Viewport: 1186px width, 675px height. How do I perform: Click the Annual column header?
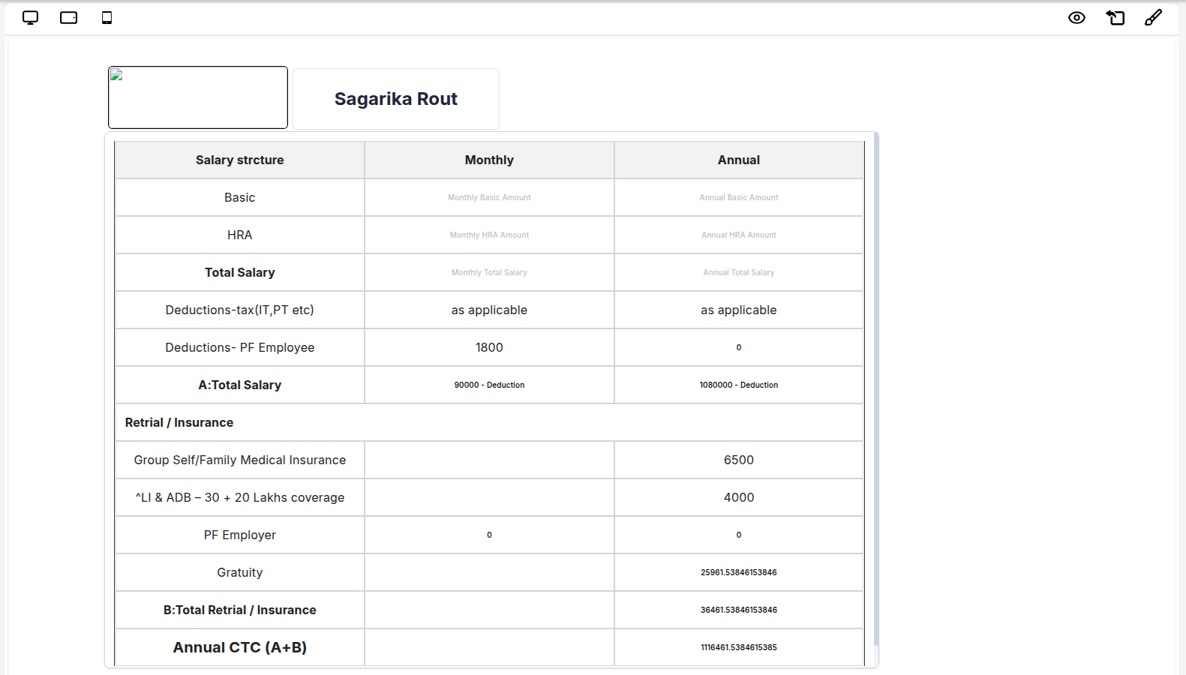click(x=738, y=160)
